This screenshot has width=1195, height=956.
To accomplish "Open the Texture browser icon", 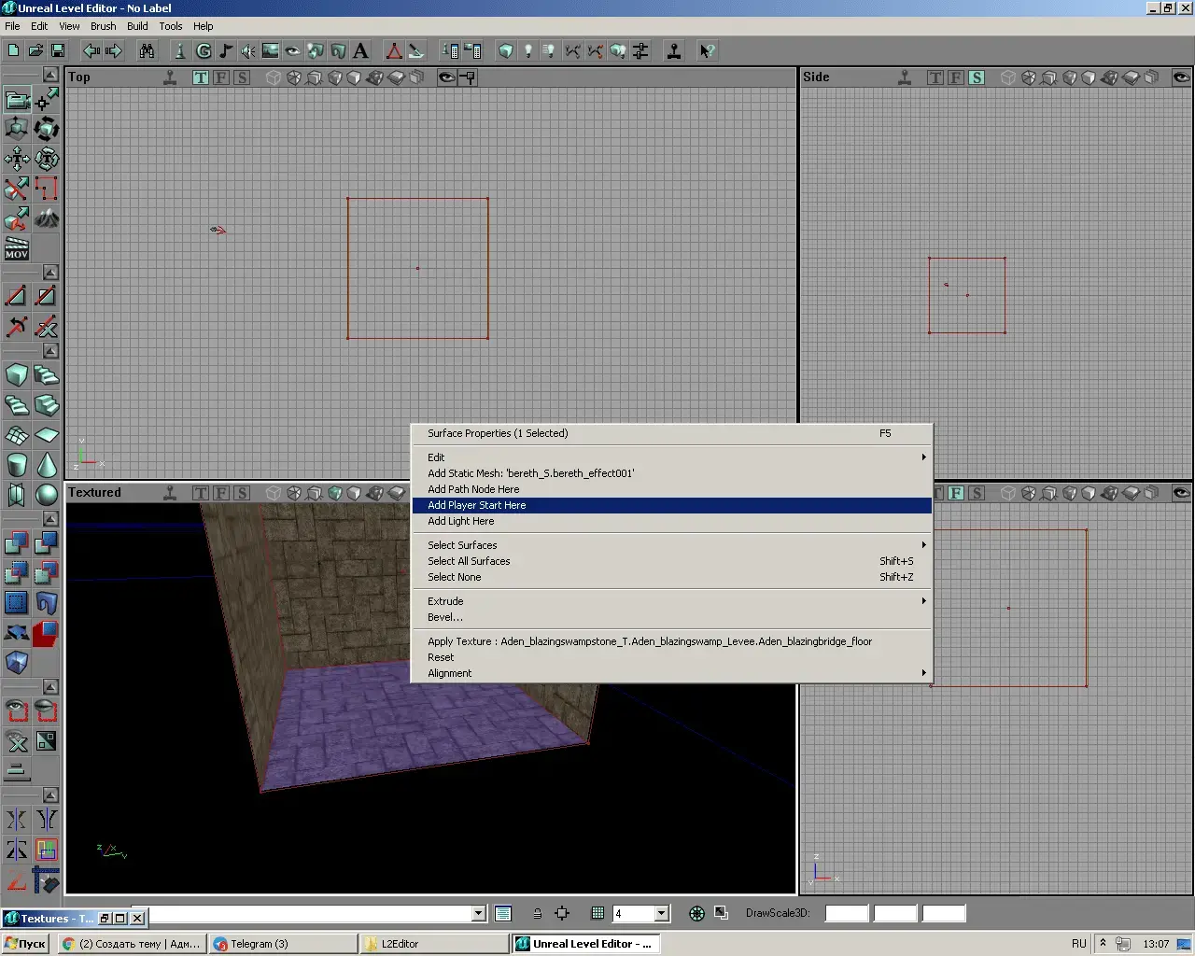I will click(271, 50).
